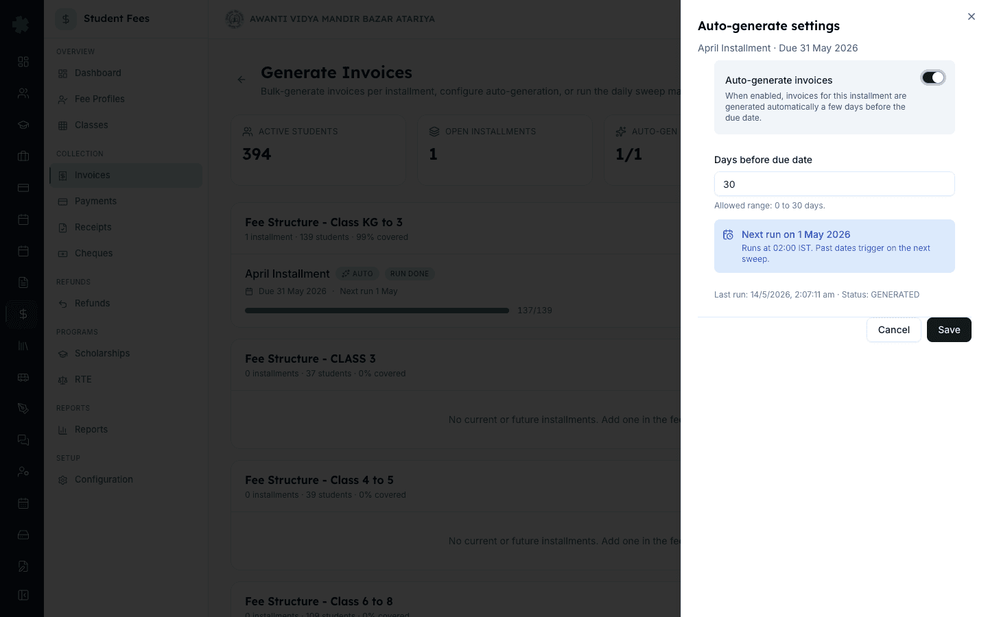Save the auto-generate settings
Image resolution: width=988 pixels, height=617 pixels.
949,330
